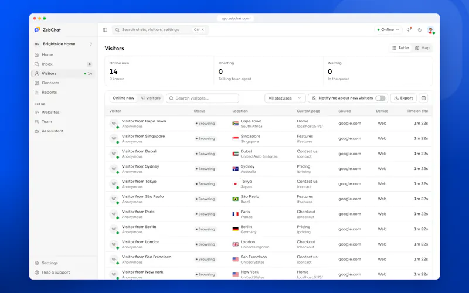Open sound notifications speaker icon
This screenshot has width=469, height=293.
click(409, 30)
